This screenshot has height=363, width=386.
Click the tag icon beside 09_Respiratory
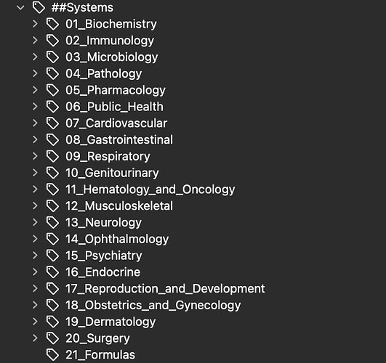[52, 156]
